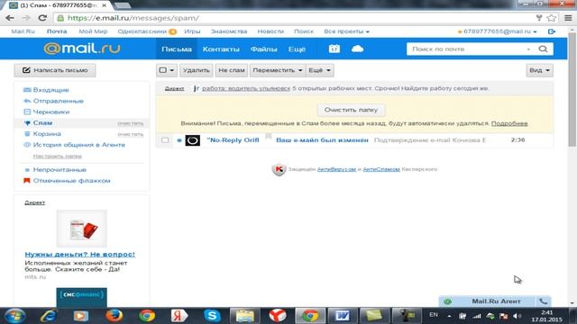577x324 pixels.
Task: Open Одноклассники in top navigation
Action: pyautogui.click(x=142, y=31)
